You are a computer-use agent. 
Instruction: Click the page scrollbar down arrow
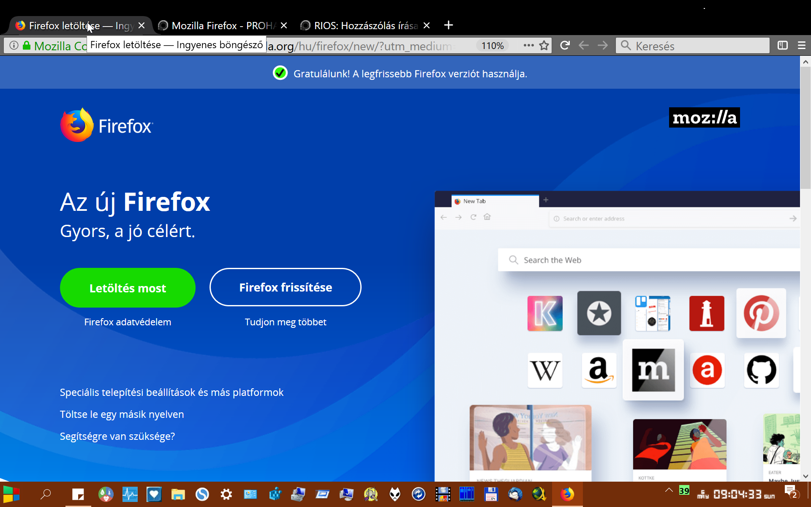coord(806,476)
